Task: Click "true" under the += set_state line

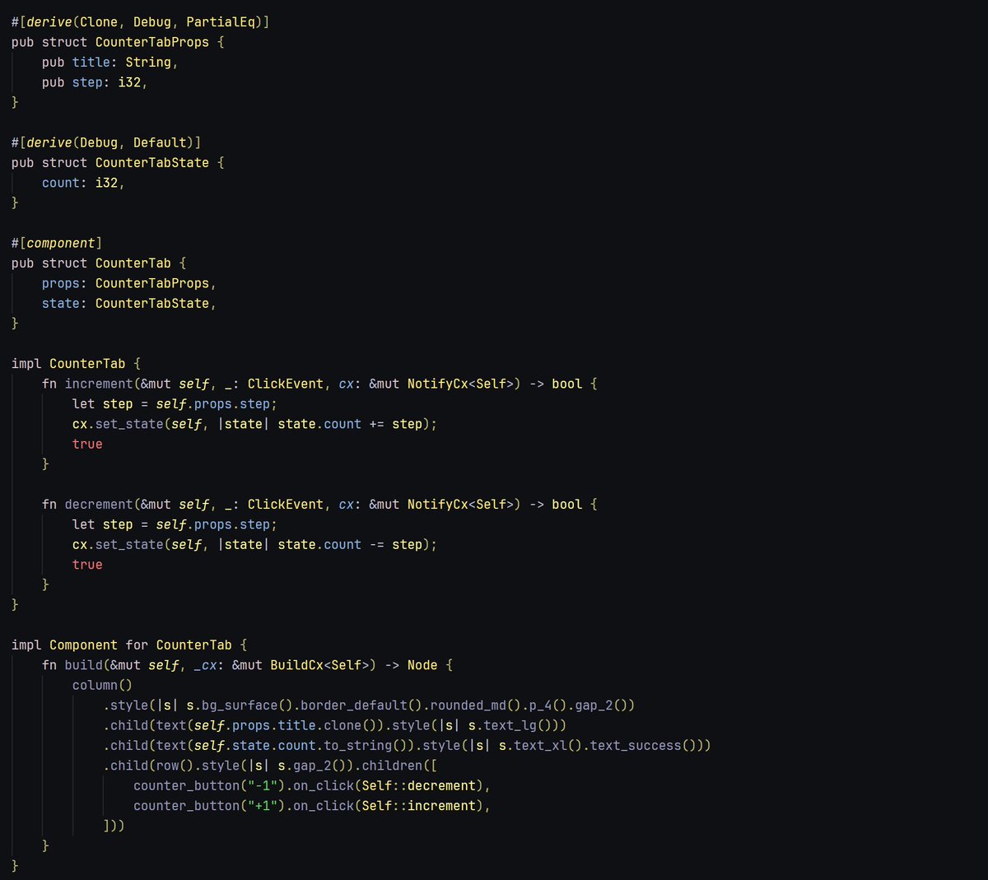Action: tap(87, 445)
